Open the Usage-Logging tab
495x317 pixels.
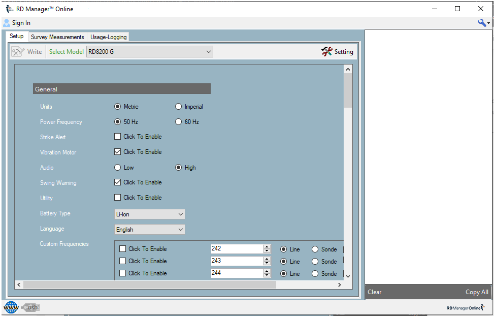point(108,37)
